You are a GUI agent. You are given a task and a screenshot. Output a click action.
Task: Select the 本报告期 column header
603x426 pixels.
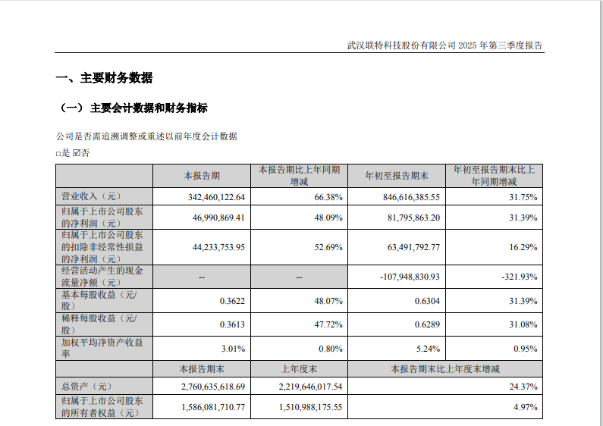coord(202,176)
